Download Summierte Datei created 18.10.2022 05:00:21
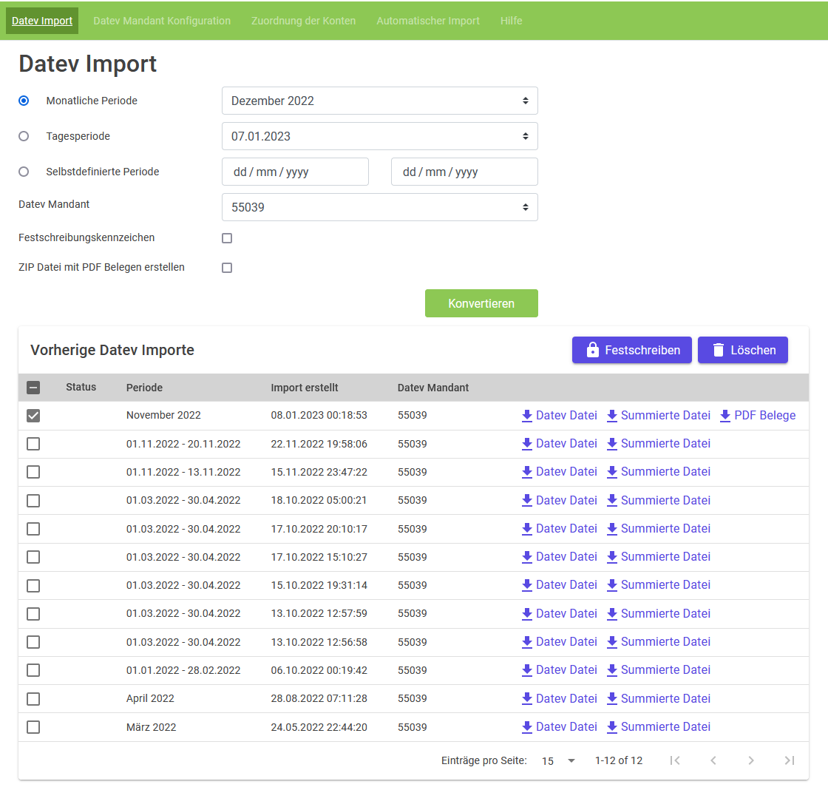The width and height of the screenshot is (828, 790). click(x=659, y=501)
